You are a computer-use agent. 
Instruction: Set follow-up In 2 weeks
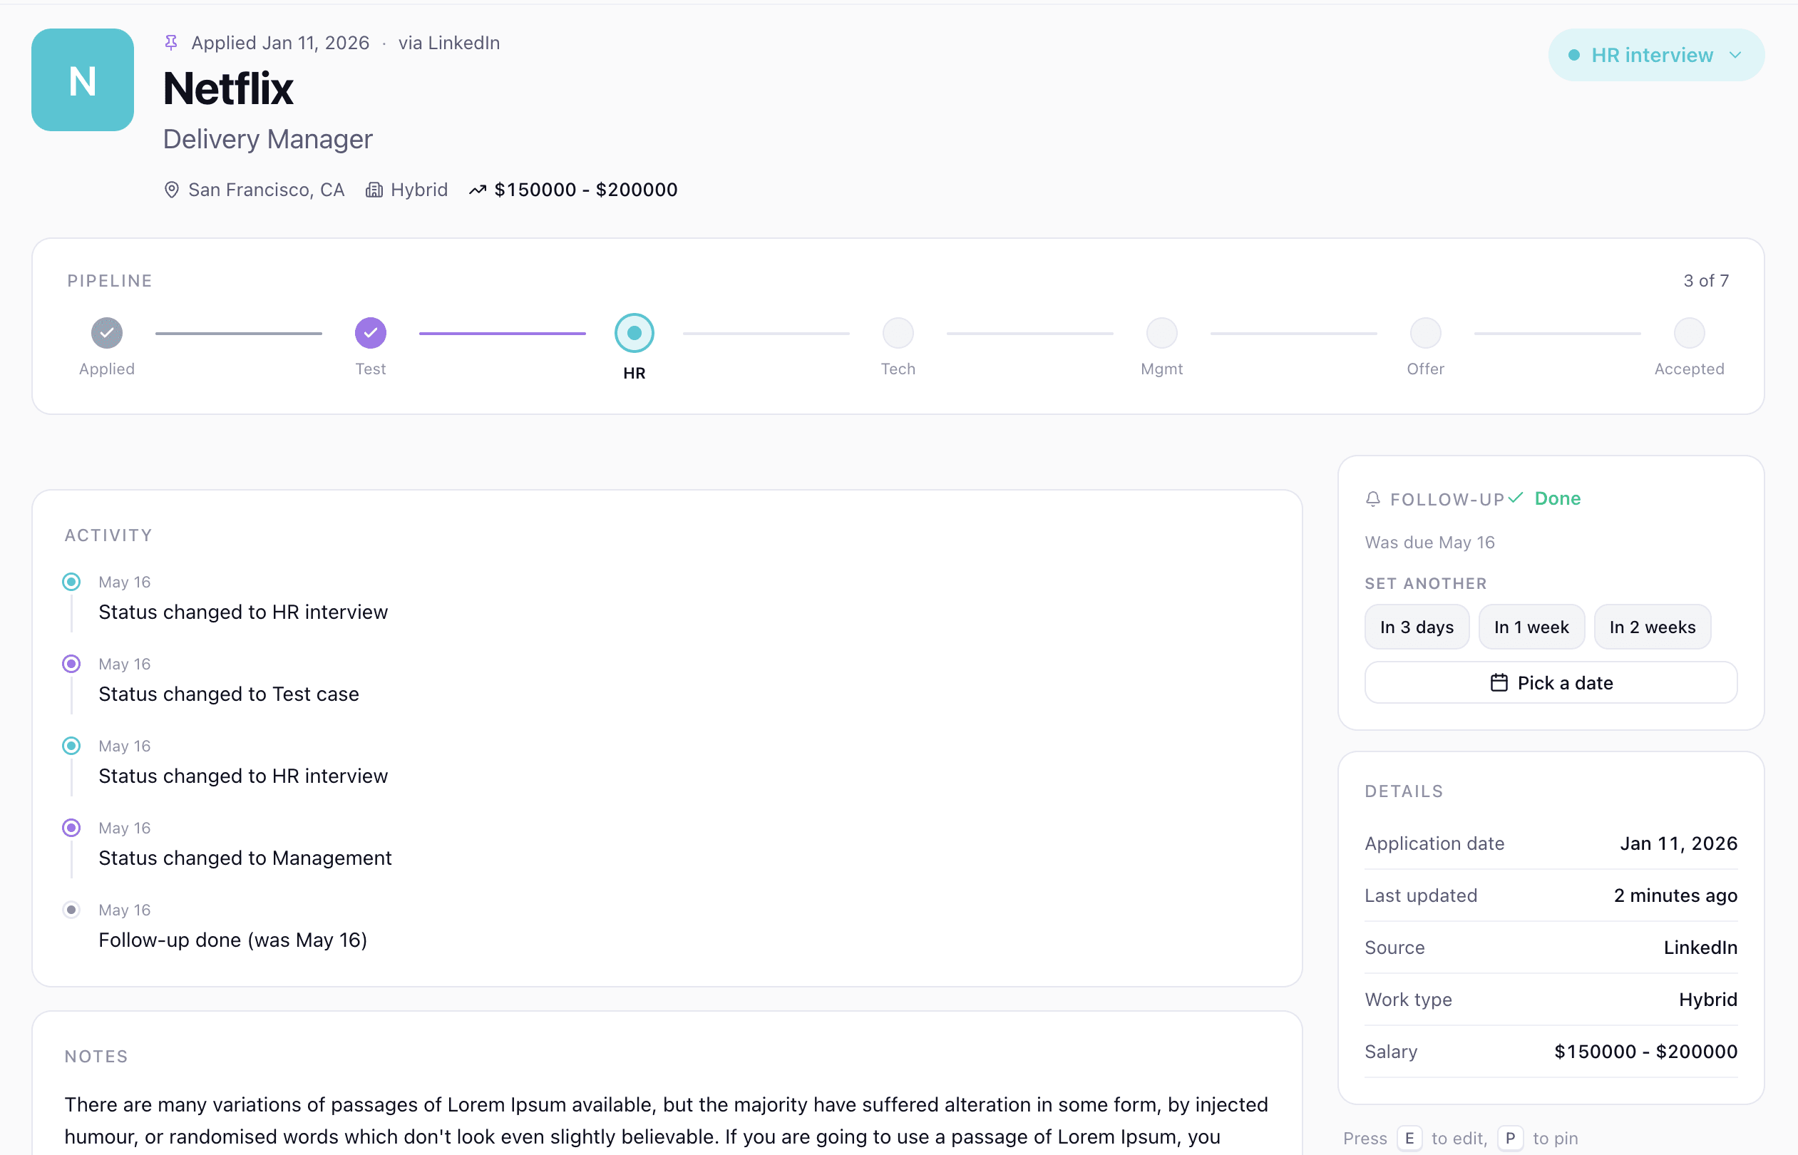1652,627
